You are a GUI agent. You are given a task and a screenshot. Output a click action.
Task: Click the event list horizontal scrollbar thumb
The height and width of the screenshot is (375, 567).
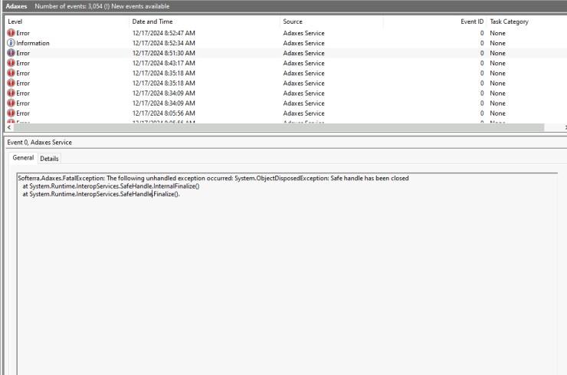tap(279, 127)
